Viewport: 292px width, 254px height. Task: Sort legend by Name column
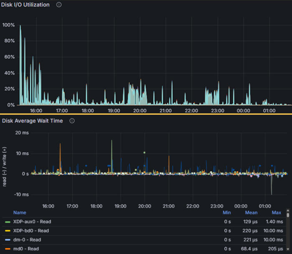[20, 213]
